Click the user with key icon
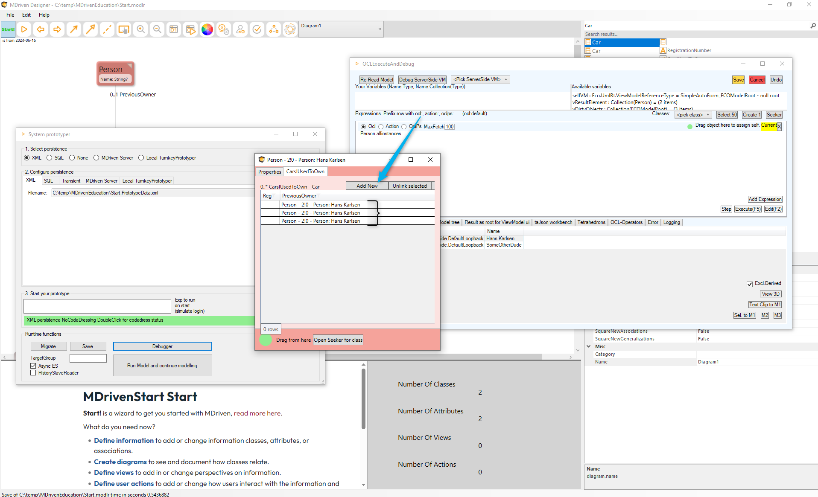Screen dimensions: 818x497 click(240, 29)
